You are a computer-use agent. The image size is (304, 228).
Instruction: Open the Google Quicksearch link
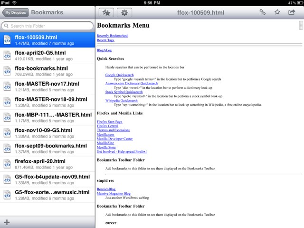pos(119,75)
